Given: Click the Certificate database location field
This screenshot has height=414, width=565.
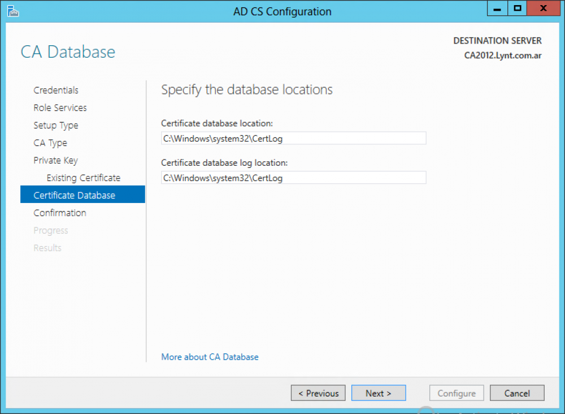Looking at the screenshot, I should point(293,139).
